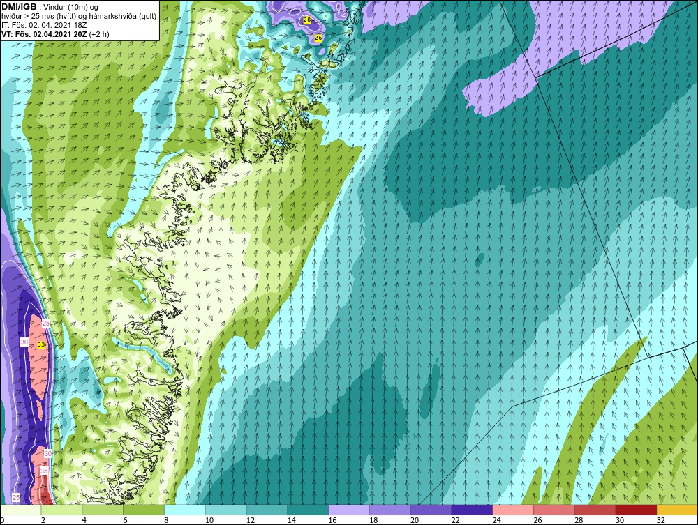Click "25" contour label above yellow 33
This screenshot has width=698, height=525.
pos(45,324)
